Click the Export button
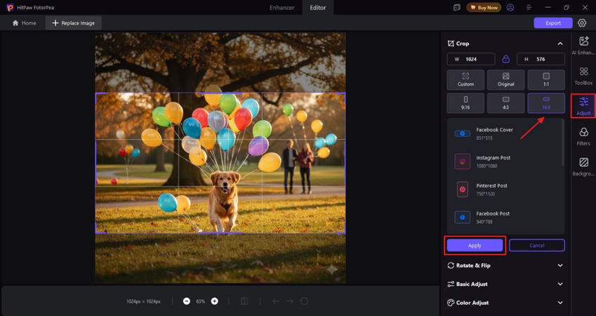Image resolution: width=596 pixels, height=316 pixels. [x=553, y=23]
